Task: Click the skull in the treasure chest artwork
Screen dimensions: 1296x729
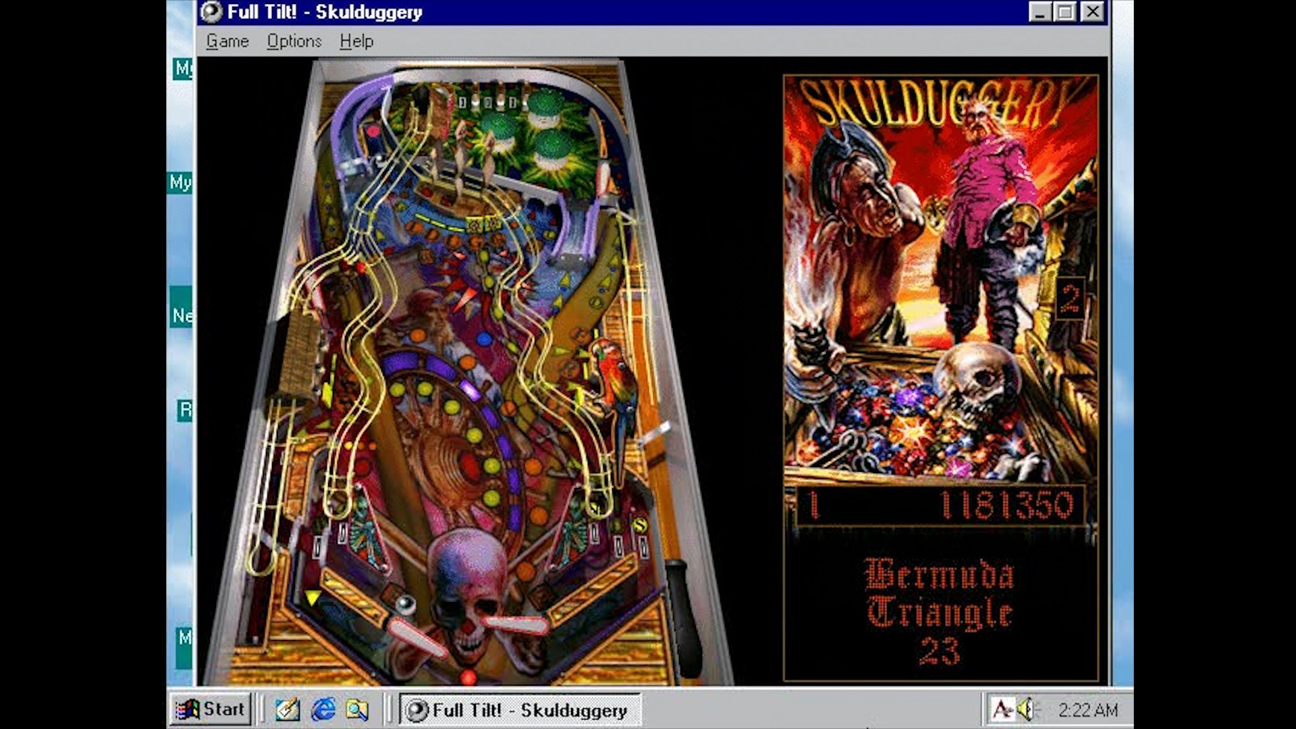Action: point(980,384)
